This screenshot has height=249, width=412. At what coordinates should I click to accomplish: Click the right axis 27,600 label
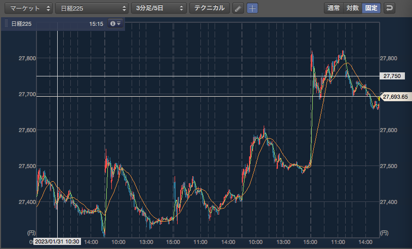pyautogui.click(x=389, y=130)
